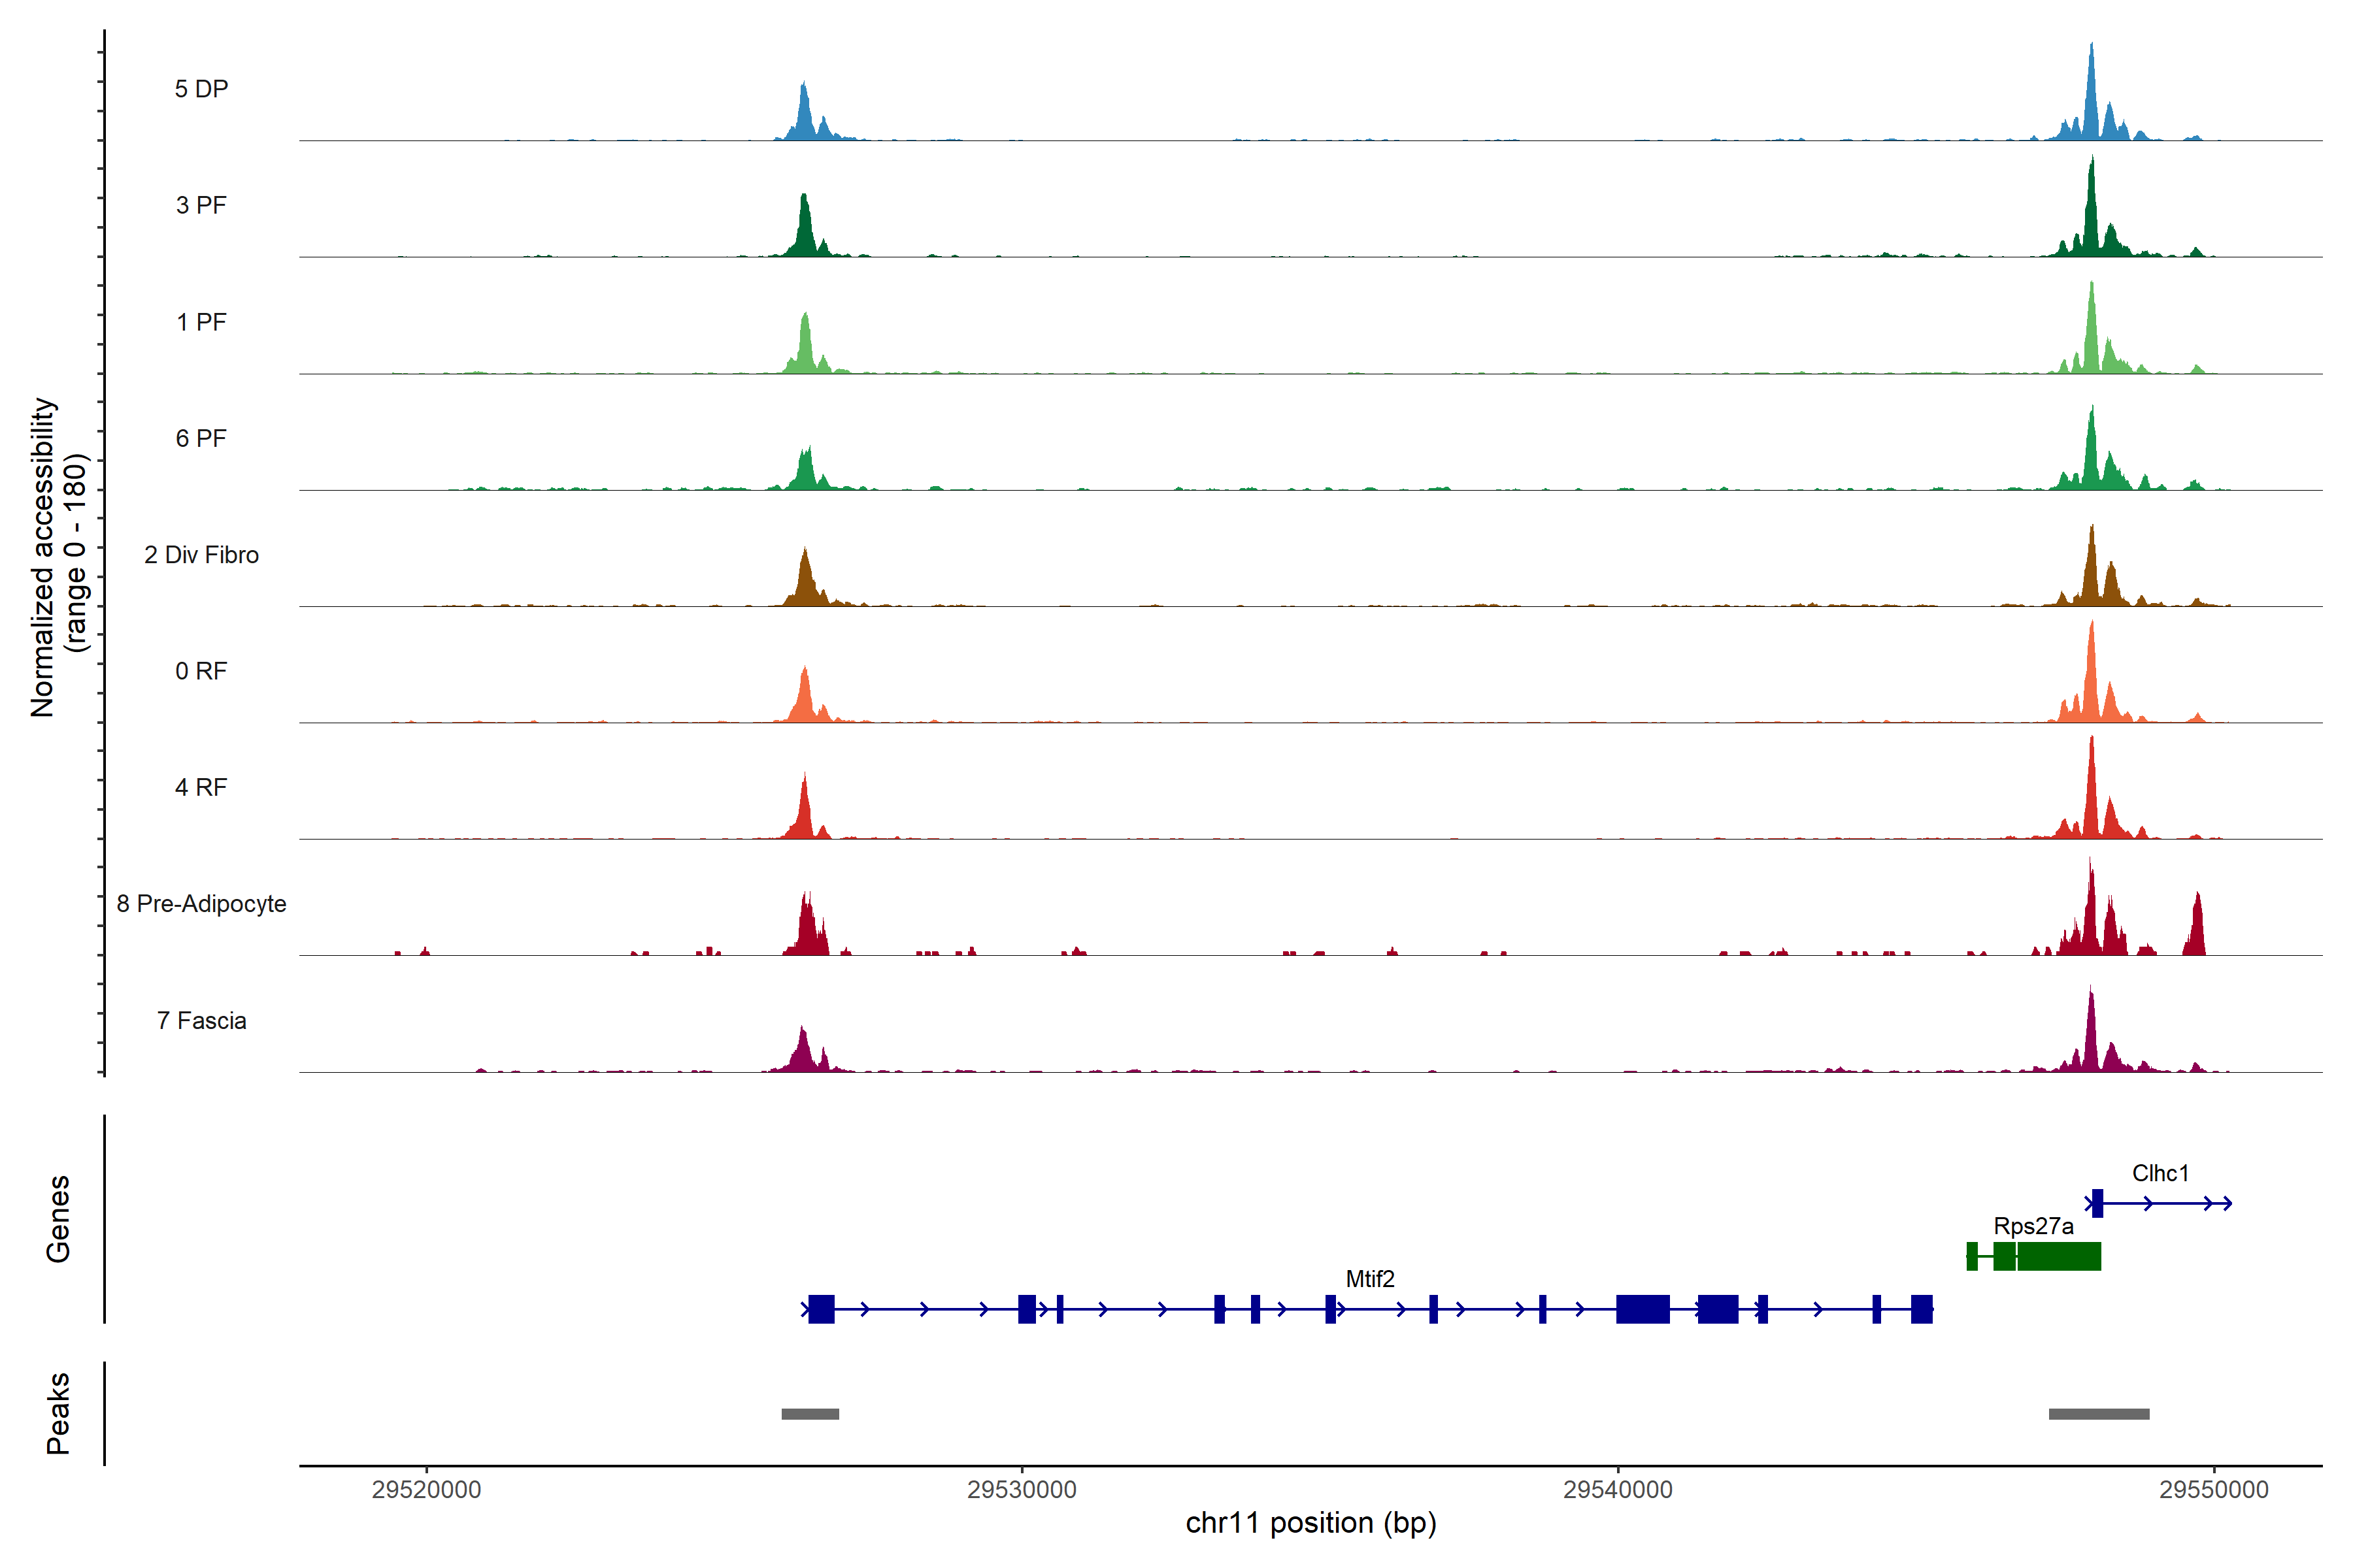2353x1568 pixels.
Task: Click the 29540000 axis tick label
Action: (1618, 1489)
